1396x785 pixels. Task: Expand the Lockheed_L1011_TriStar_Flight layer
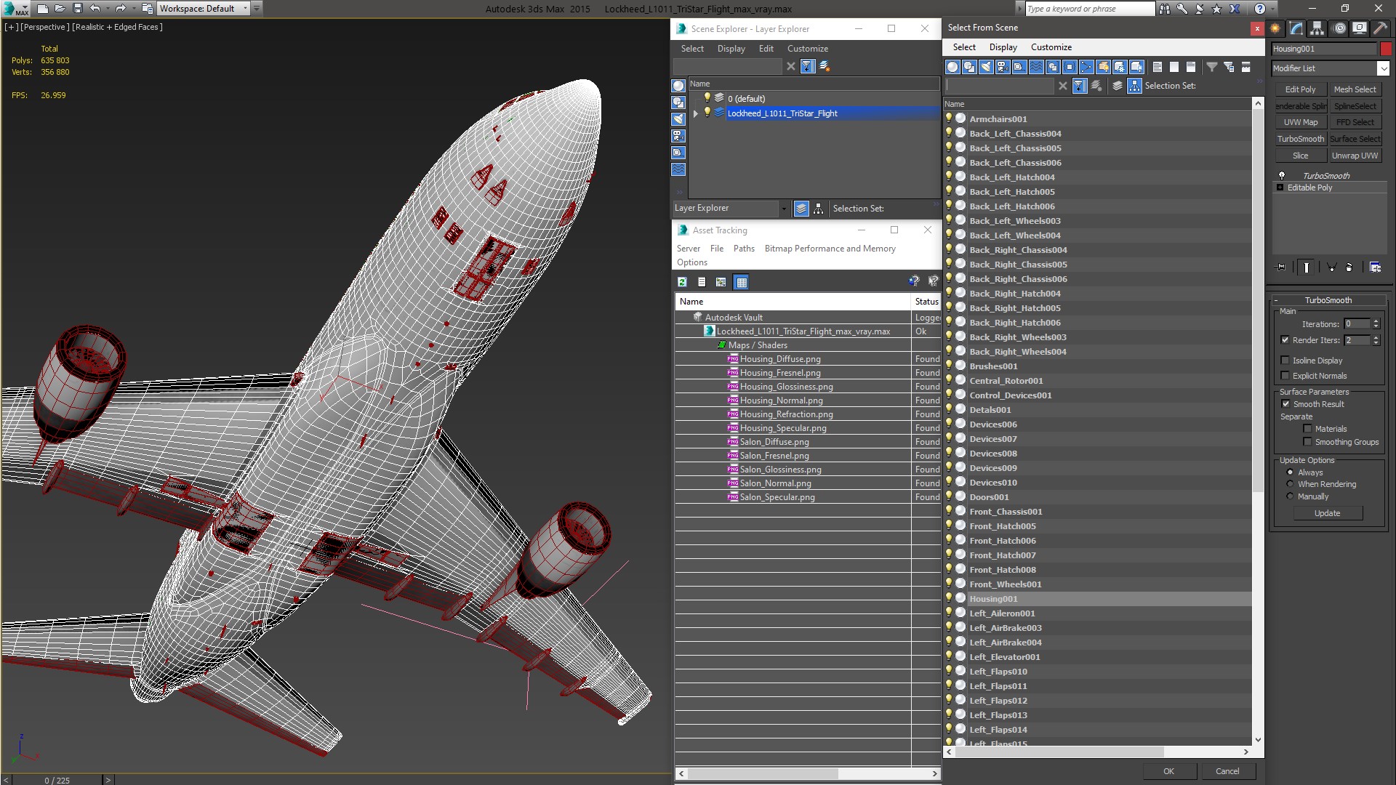[696, 113]
